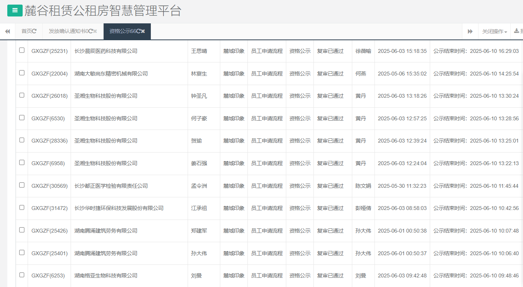Image resolution: width=523 pixels, height=287 pixels.
Task: Check the box for row GXGZF(25231)
Action: coord(22,50)
